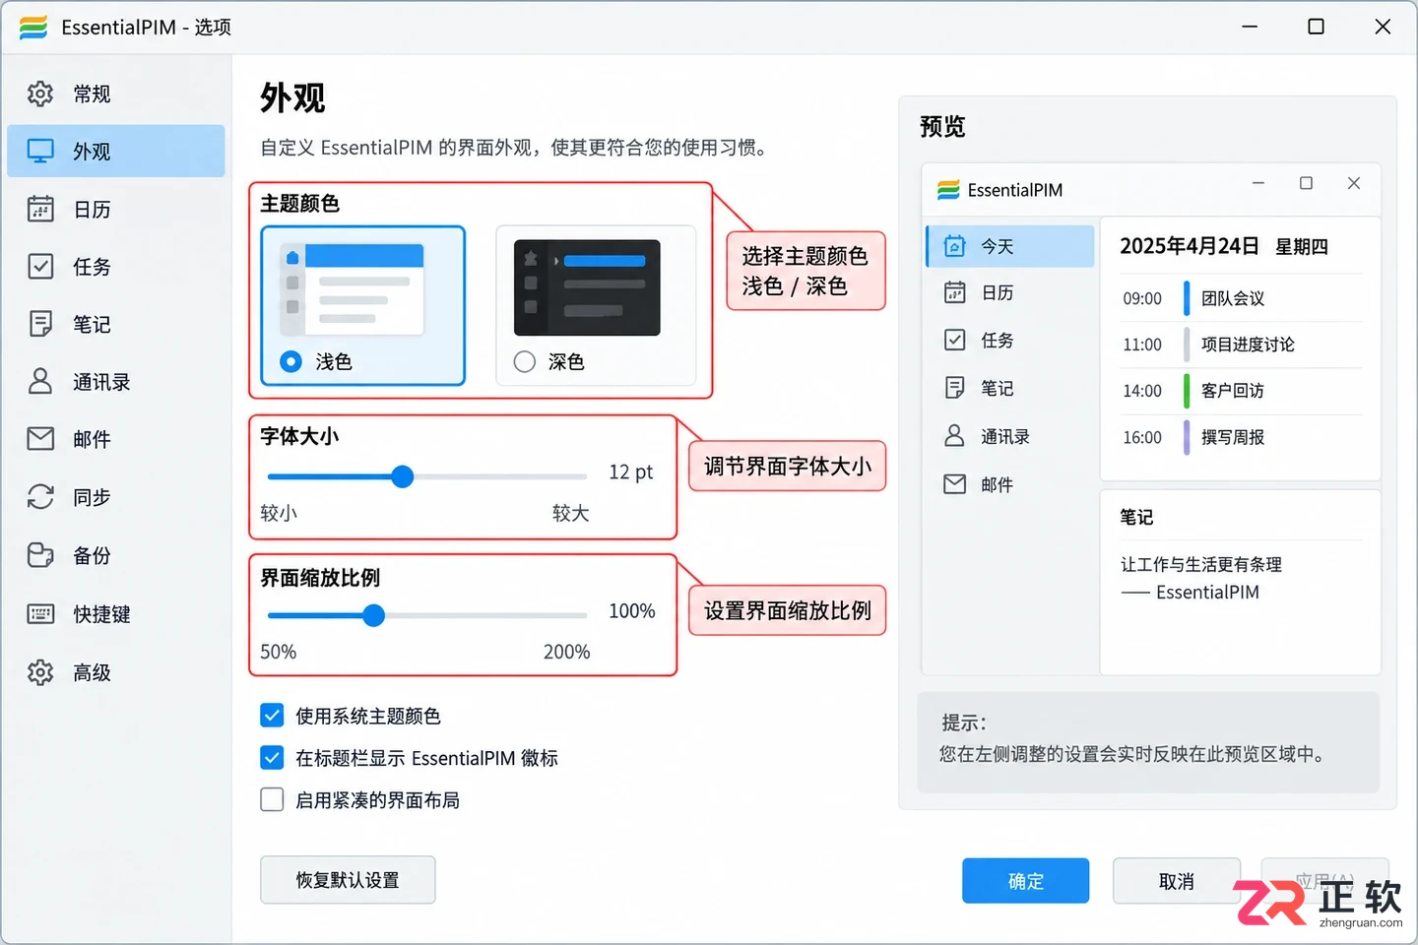Screen dimensions: 1418x945
Task: Click the 任务 checkmark icon in left sidebar
Action: (40, 266)
